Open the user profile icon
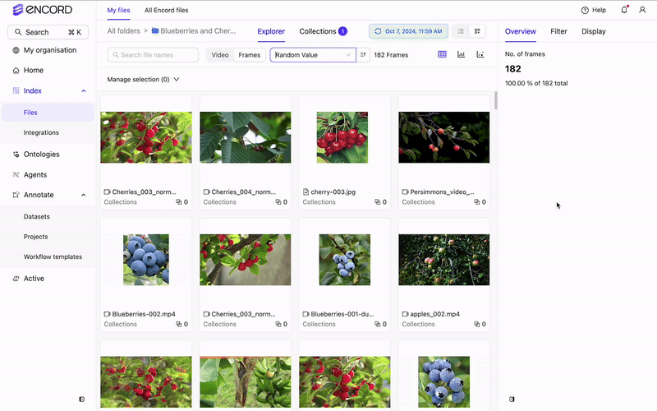 click(x=642, y=10)
